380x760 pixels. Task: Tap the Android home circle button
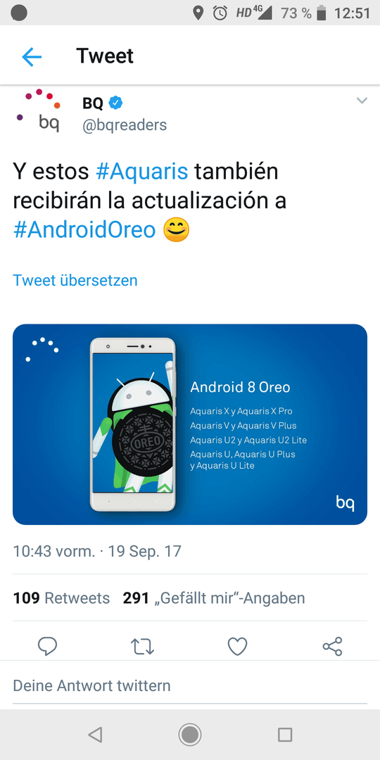(190, 735)
